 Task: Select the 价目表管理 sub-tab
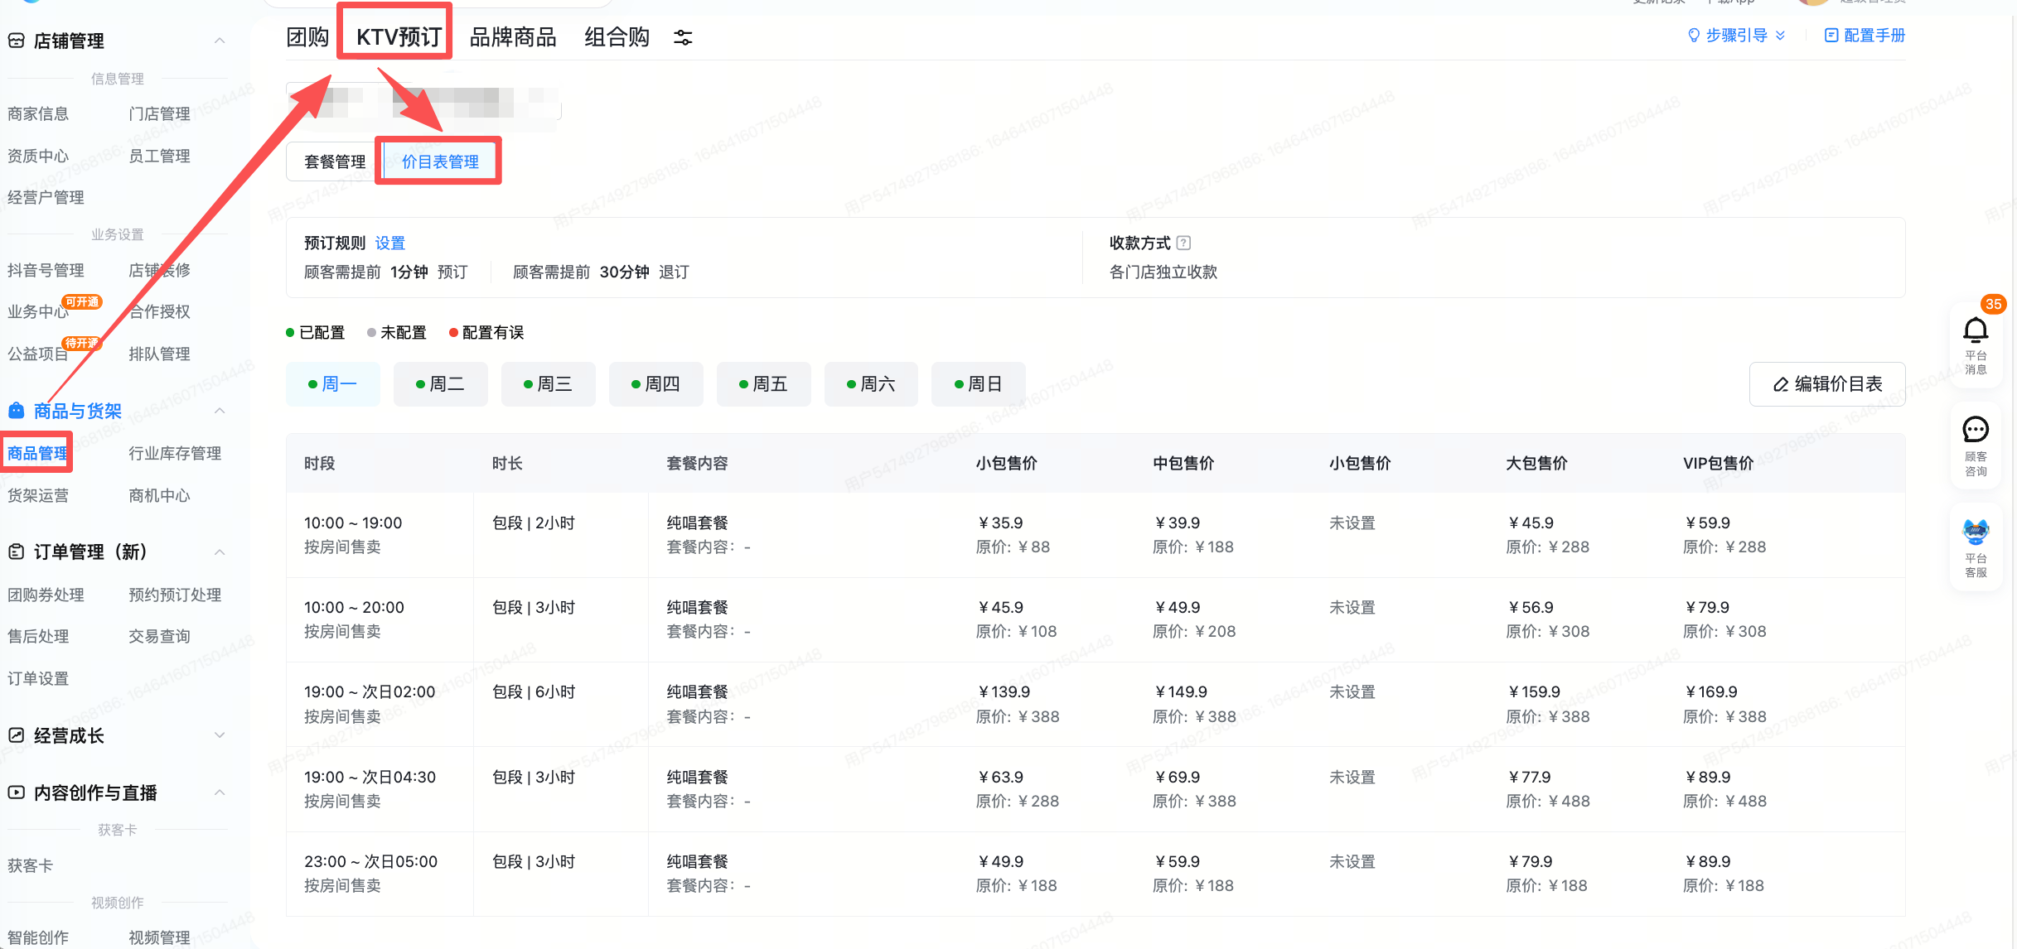(x=440, y=161)
